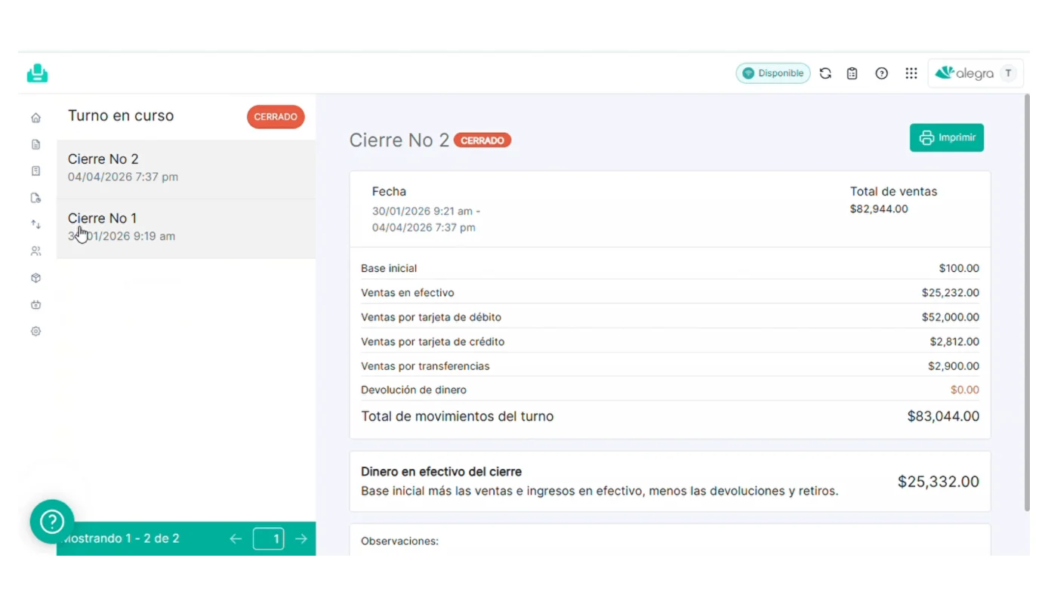Click the Observaciones label
Screen dimensions: 1048x604
click(x=399, y=541)
